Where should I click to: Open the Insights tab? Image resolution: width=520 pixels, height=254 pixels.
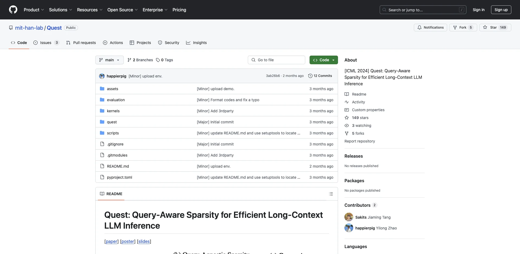(x=196, y=43)
